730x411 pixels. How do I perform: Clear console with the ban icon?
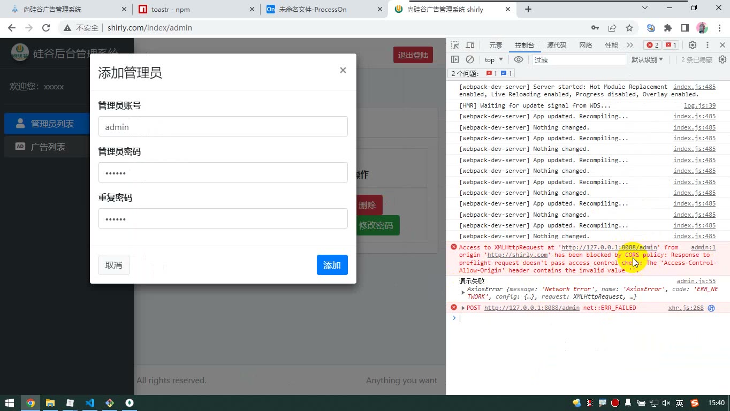click(470, 59)
